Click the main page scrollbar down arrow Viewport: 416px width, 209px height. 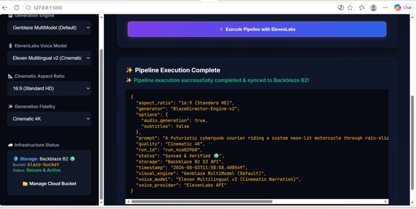click(x=412, y=203)
